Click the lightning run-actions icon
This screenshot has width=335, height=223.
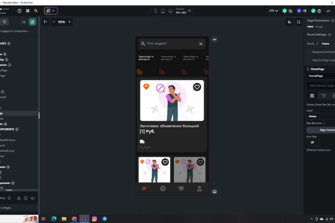(305, 11)
